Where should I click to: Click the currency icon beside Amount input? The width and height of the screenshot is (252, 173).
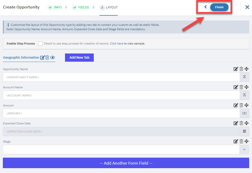pyautogui.click(x=245, y=113)
